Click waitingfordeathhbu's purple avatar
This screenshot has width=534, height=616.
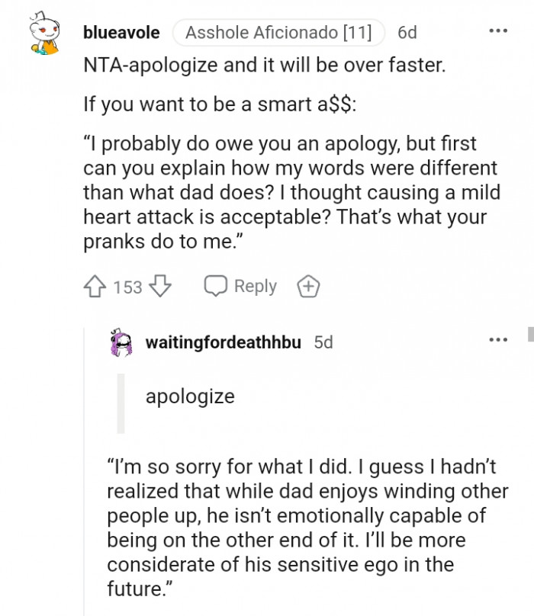(x=123, y=342)
